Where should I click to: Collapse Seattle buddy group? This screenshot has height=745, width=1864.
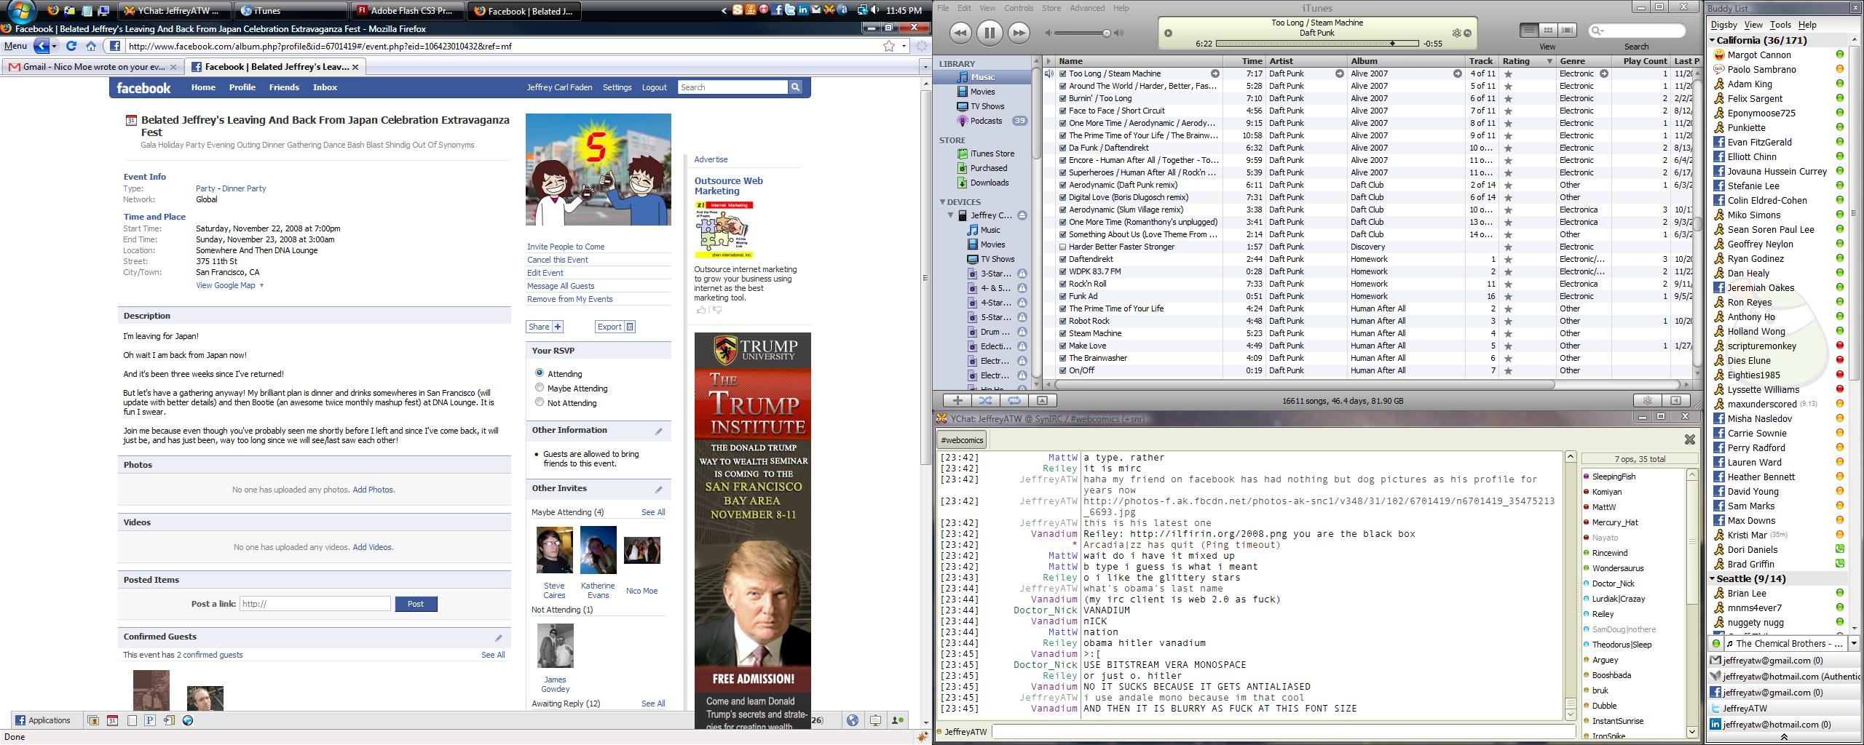1713,579
